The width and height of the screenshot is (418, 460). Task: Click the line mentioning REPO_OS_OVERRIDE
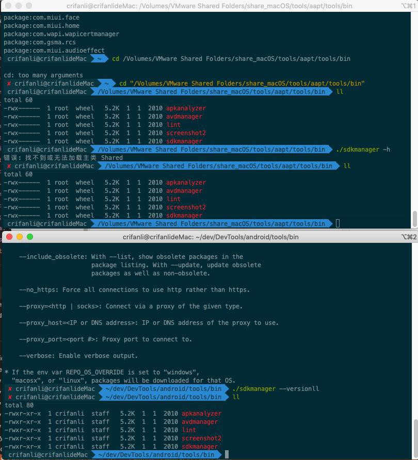coord(102,372)
